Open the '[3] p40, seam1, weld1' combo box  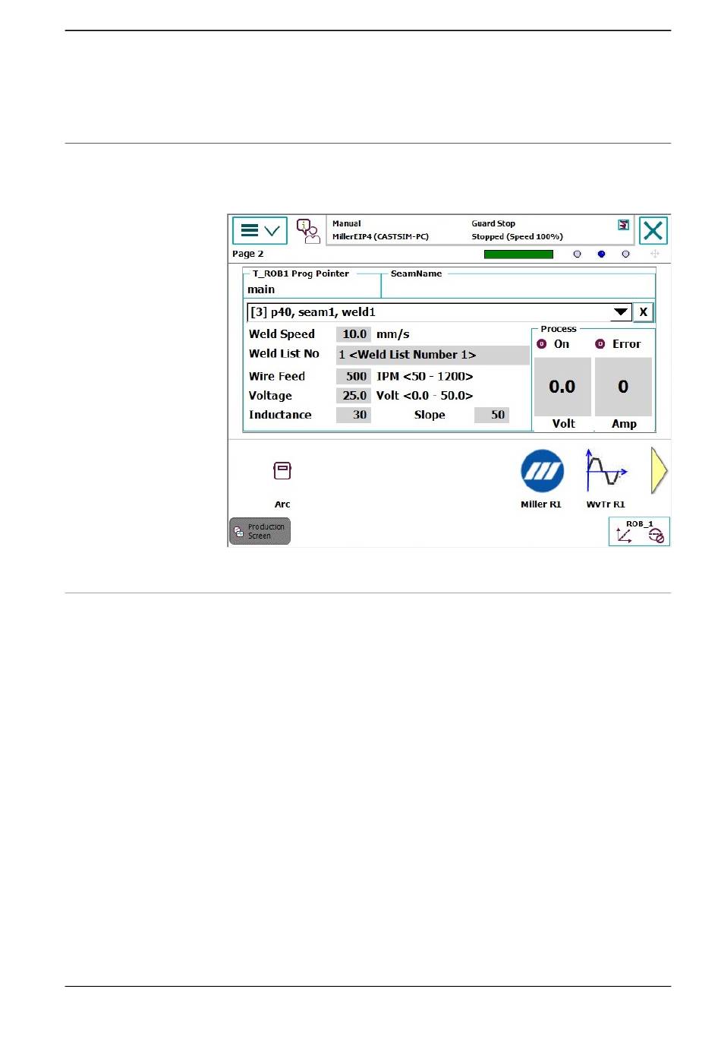click(439, 312)
